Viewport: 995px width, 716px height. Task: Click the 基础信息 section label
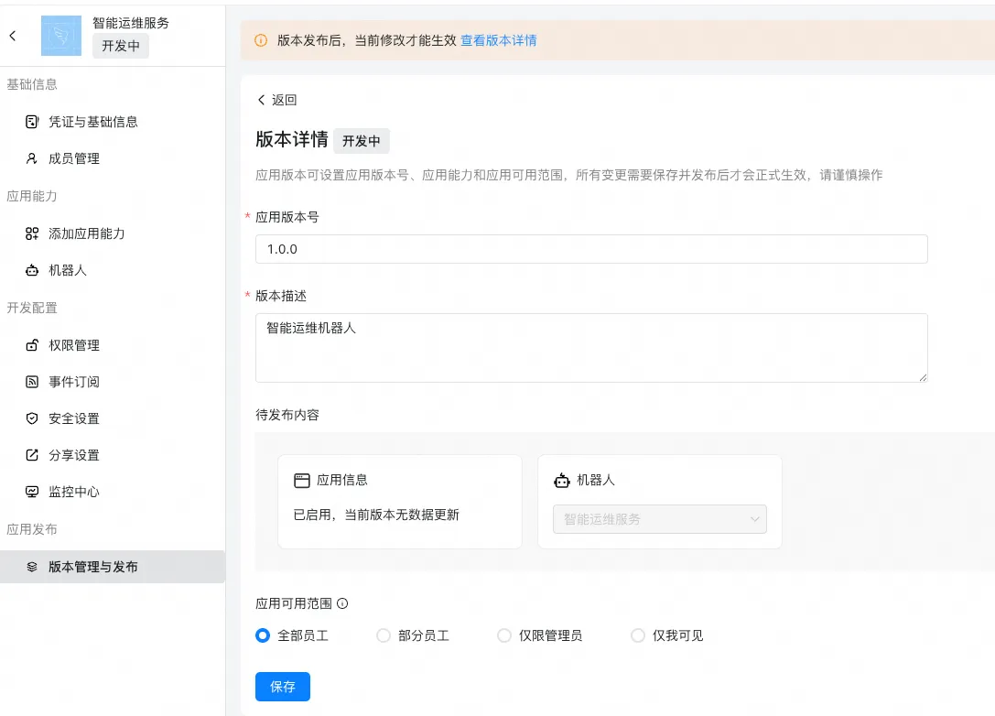32,84
